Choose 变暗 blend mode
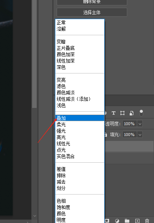Viewport: 154px width, 223px height. coord(80,42)
